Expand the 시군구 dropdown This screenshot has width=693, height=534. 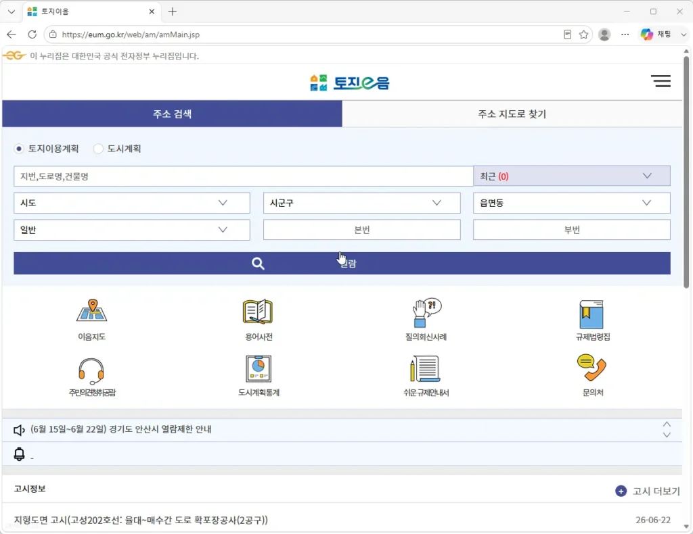click(x=361, y=203)
